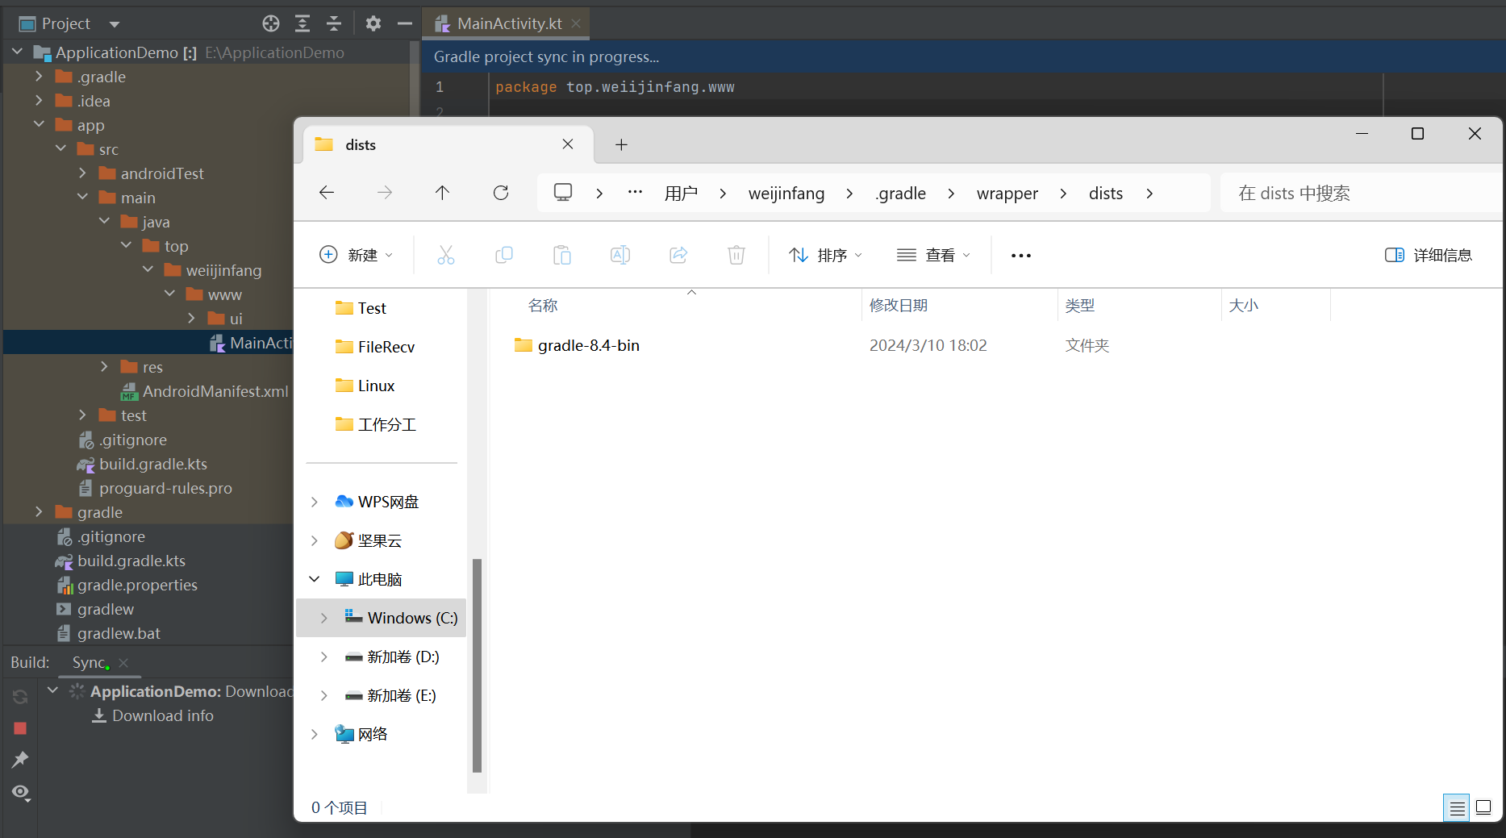Click .gradle in the address breadcrumb

[900, 194]
